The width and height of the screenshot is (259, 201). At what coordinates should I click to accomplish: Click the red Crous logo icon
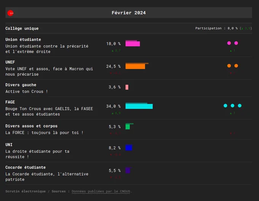pyautogui.click(x=10, y=13)
